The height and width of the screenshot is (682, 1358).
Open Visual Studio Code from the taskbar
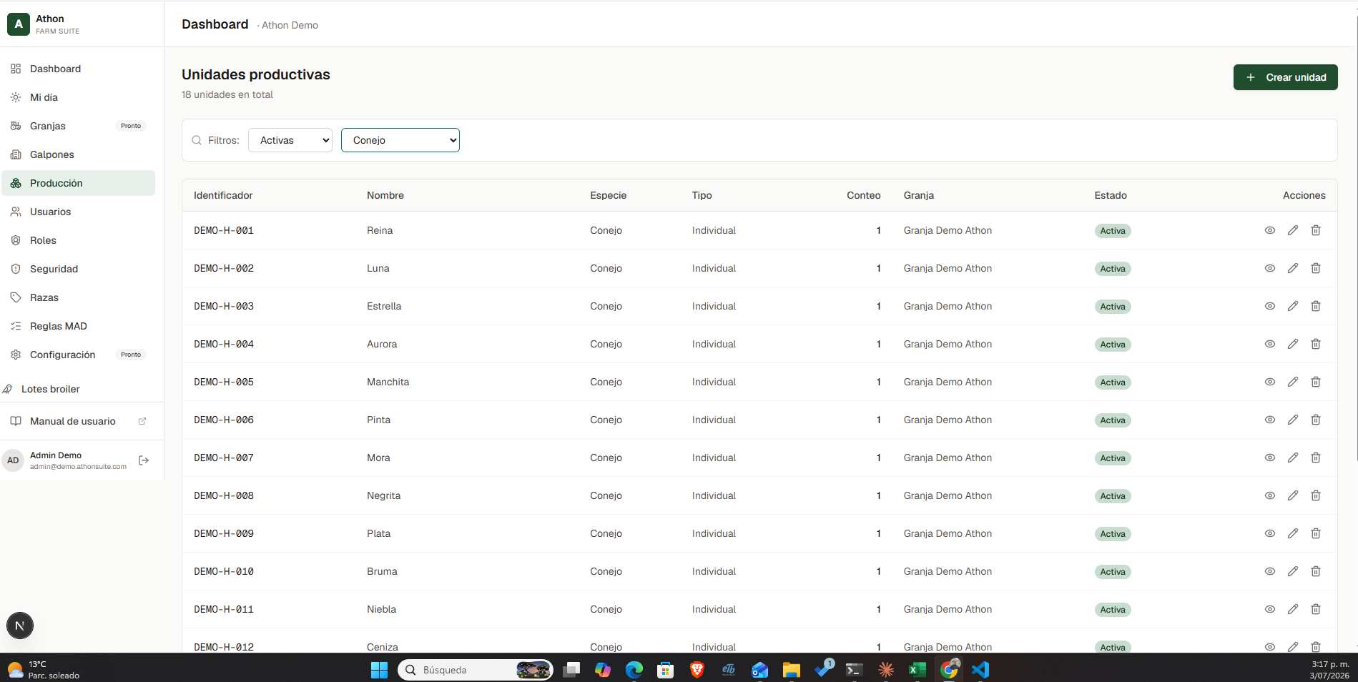pyautogui.click(x=980, y=670)
